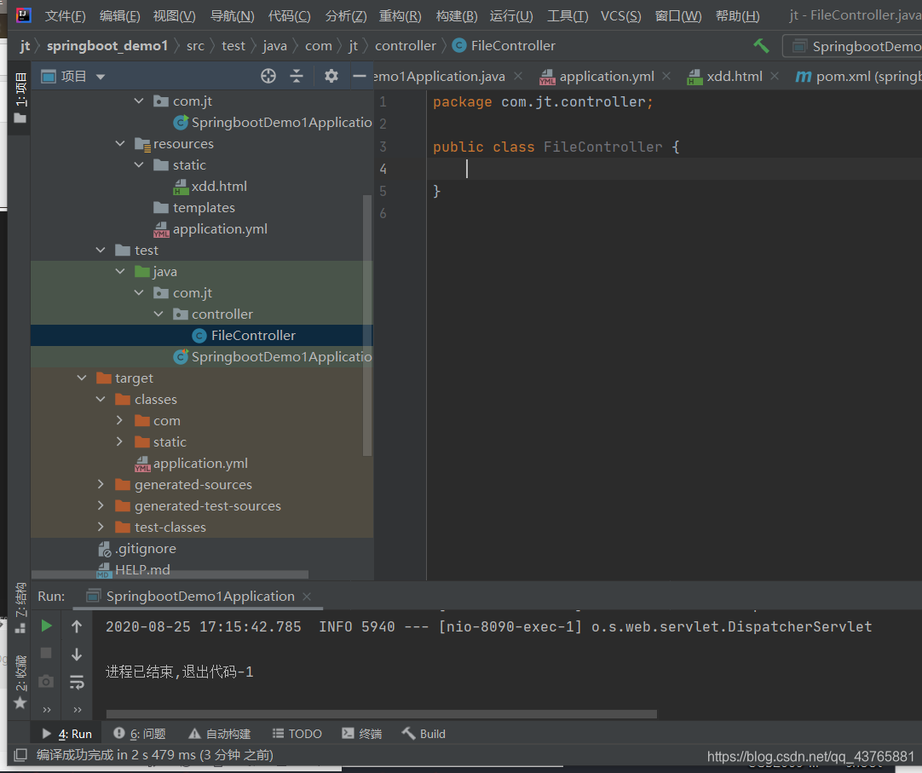Open the 帮助(H) menu
Viewport: 922px width, 773px height.
(x=737, y=16)
